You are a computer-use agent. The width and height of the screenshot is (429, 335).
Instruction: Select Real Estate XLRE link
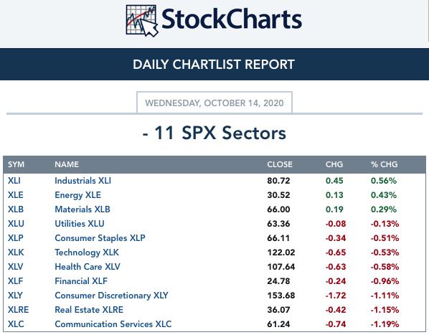[x=89, y=310]
